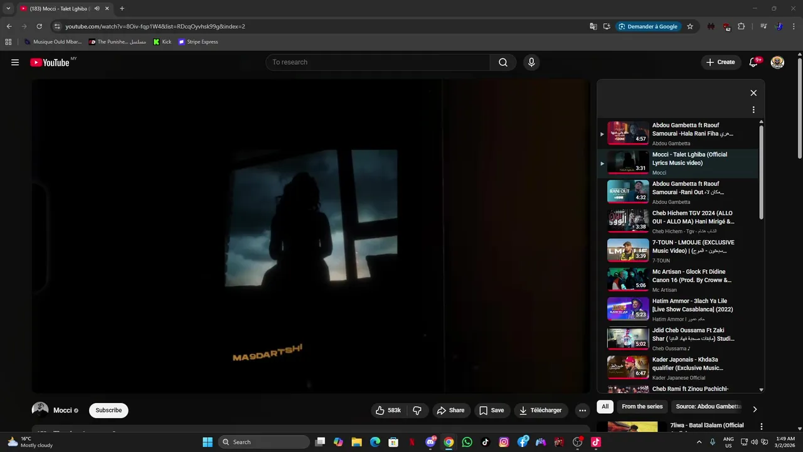Screen dimensions: 803x452
Task: Open more actions menu beside Télécharger
Action: (x=582, y=411)
